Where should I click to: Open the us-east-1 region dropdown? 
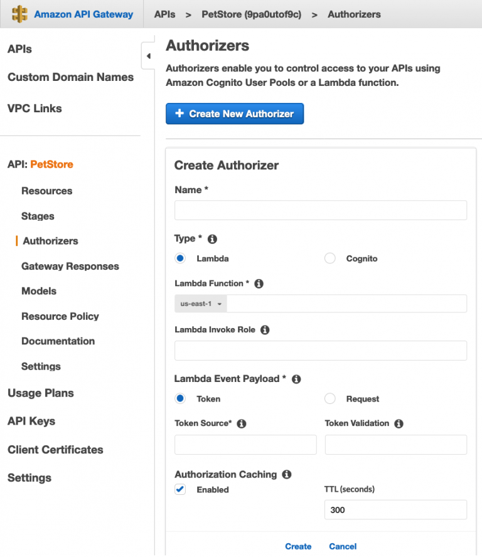click(200, 304)
